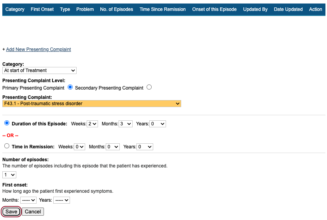Expand Duration Weeks dropdown
Image resolution: width=327 pixels, height=220 pixels.
click(x=93, y=124)
